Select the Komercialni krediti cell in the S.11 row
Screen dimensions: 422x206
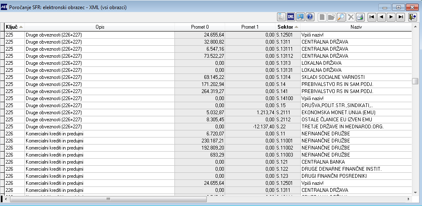click(x=100, y=134)
